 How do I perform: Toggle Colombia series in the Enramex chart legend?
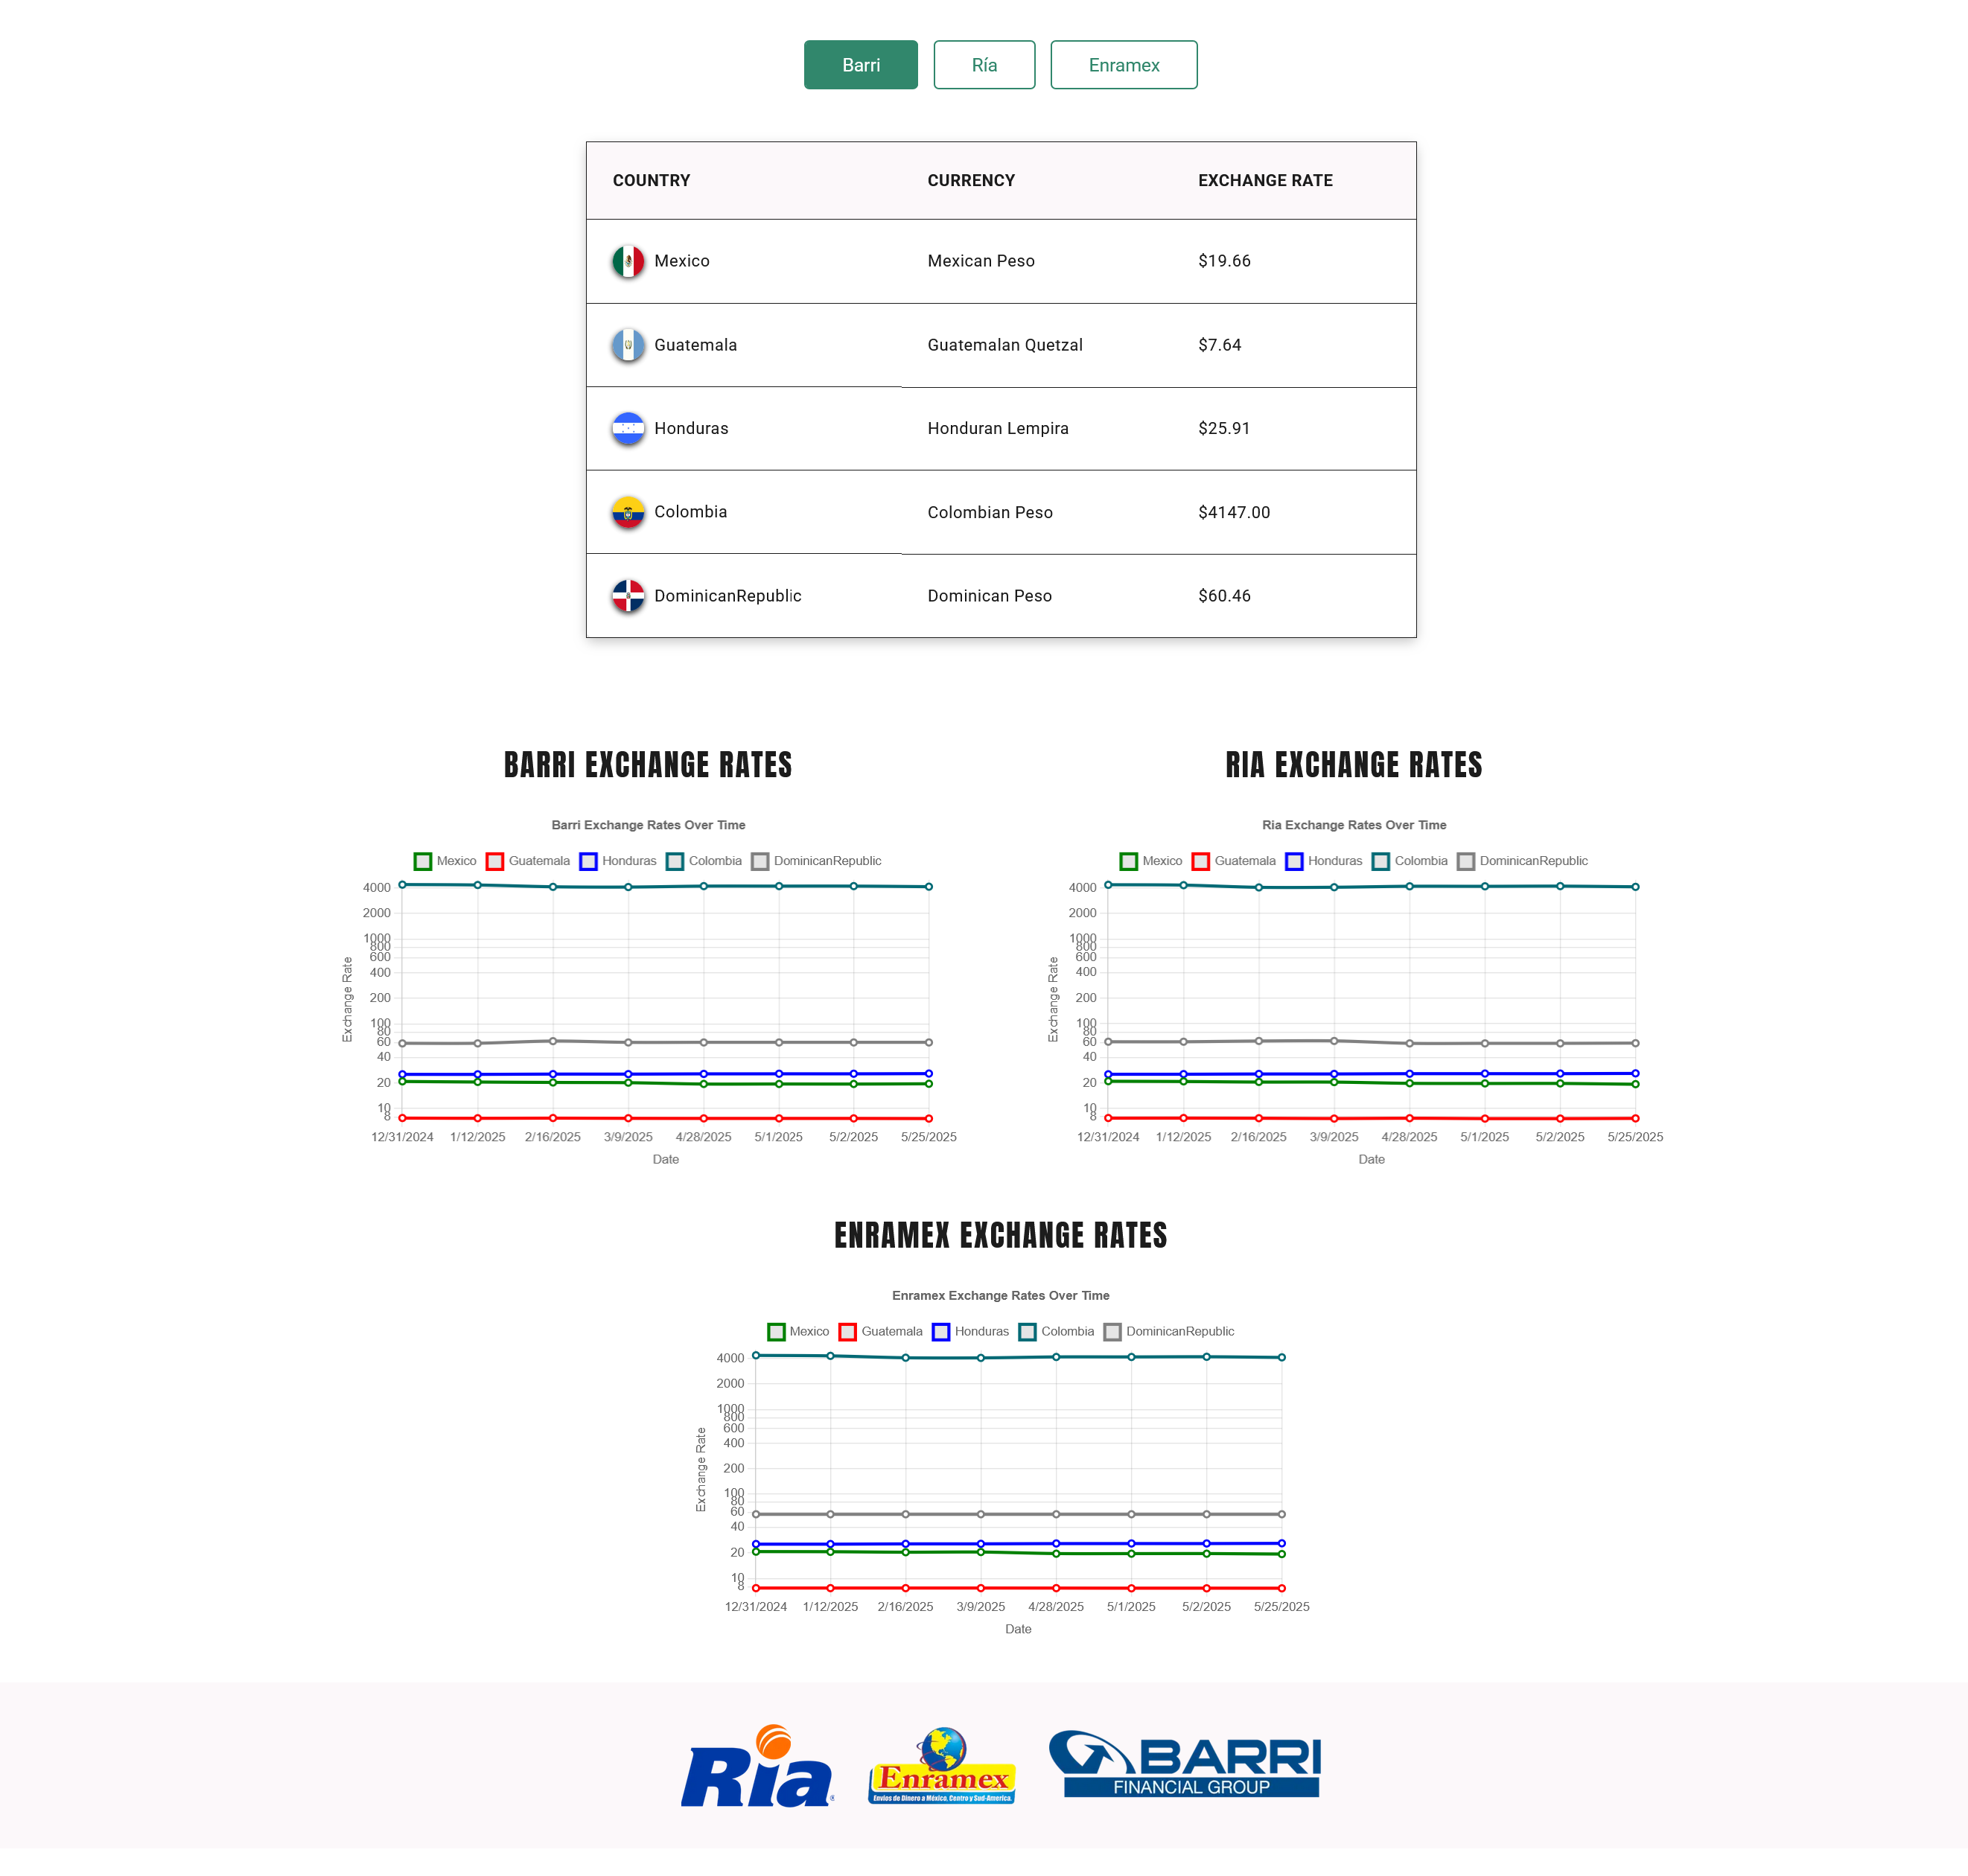pyautogui.click(x=1057, y=1331)
